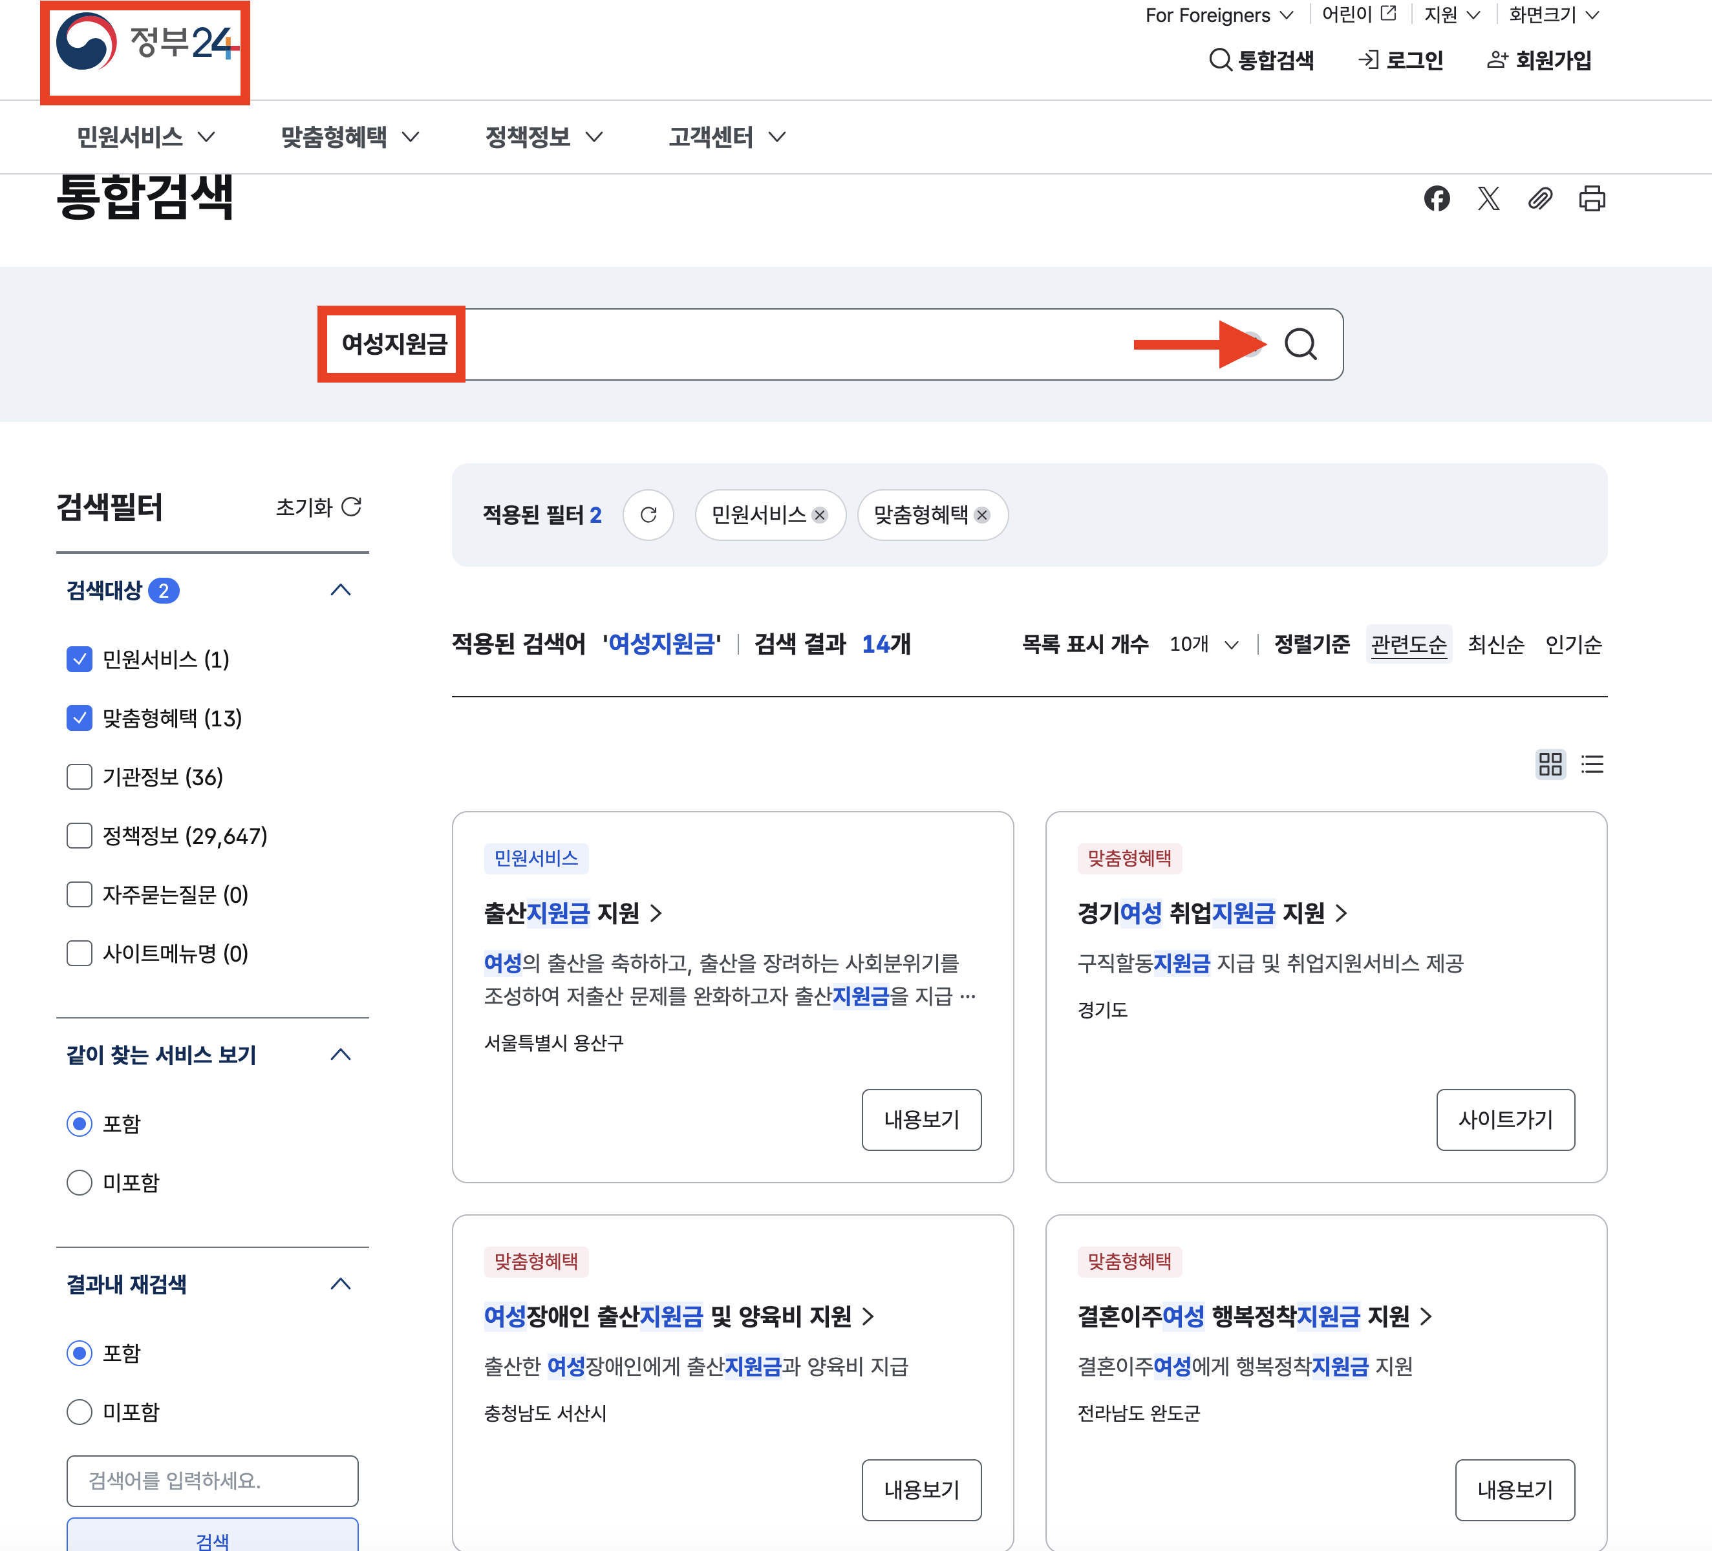
Task: Open the 목록 표시 개수 10개 dropdown
Action: click(1204, 644)
